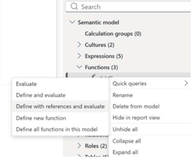Select Define with references and evaluate
The image size is (195, 162).
[60, 106]
